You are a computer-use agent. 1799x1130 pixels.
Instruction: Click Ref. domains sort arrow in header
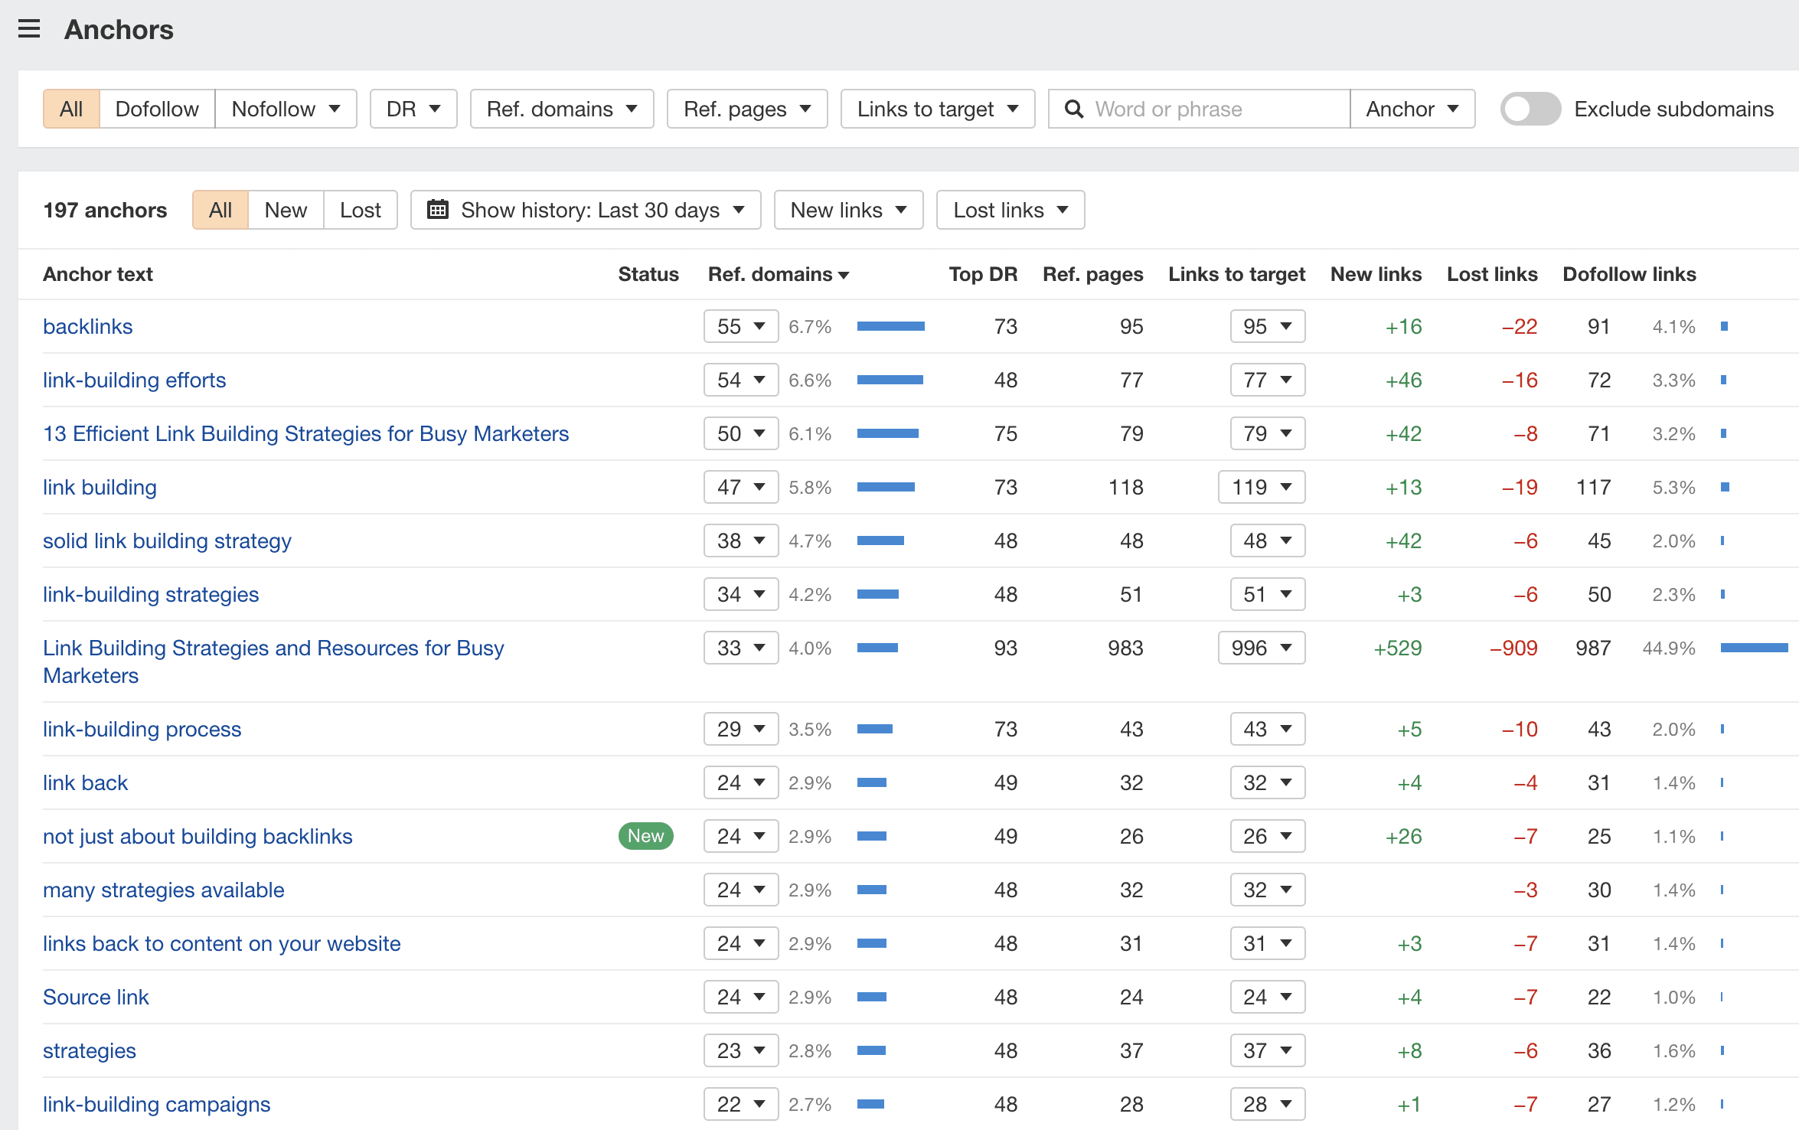844,276
